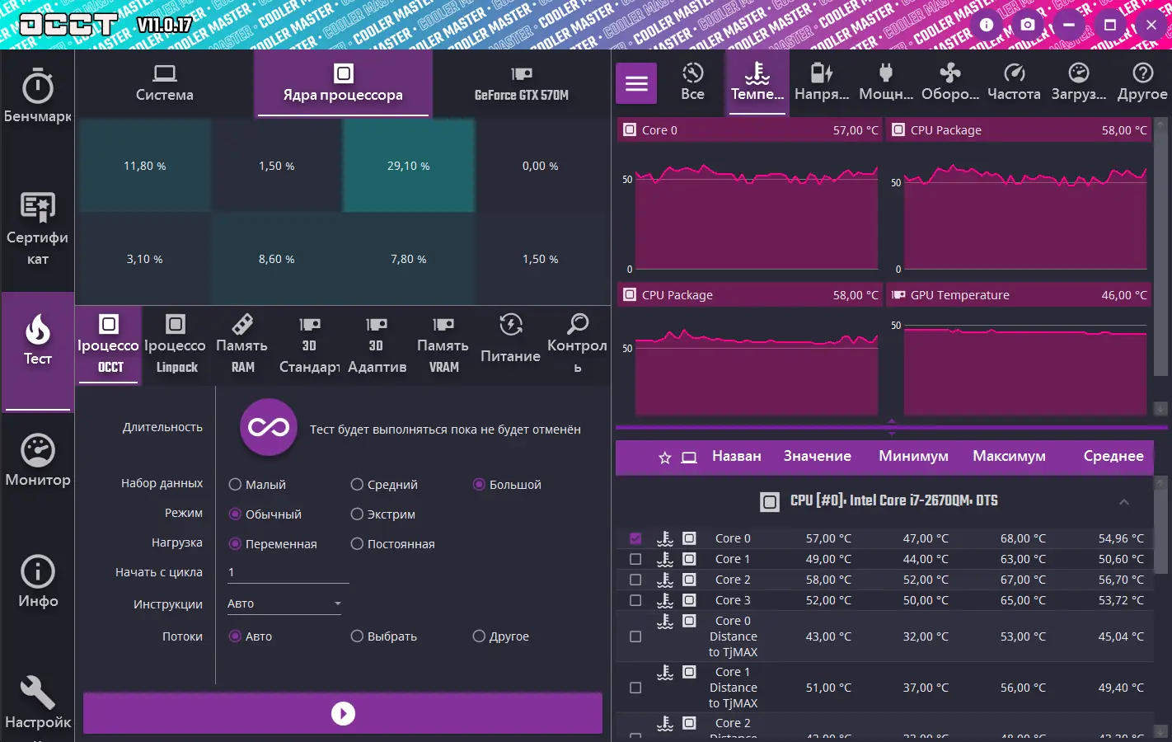1172x742 pixels.
Task: Filter sensors by Мощность (power) plug icon
Action: [x=886, y=82]
